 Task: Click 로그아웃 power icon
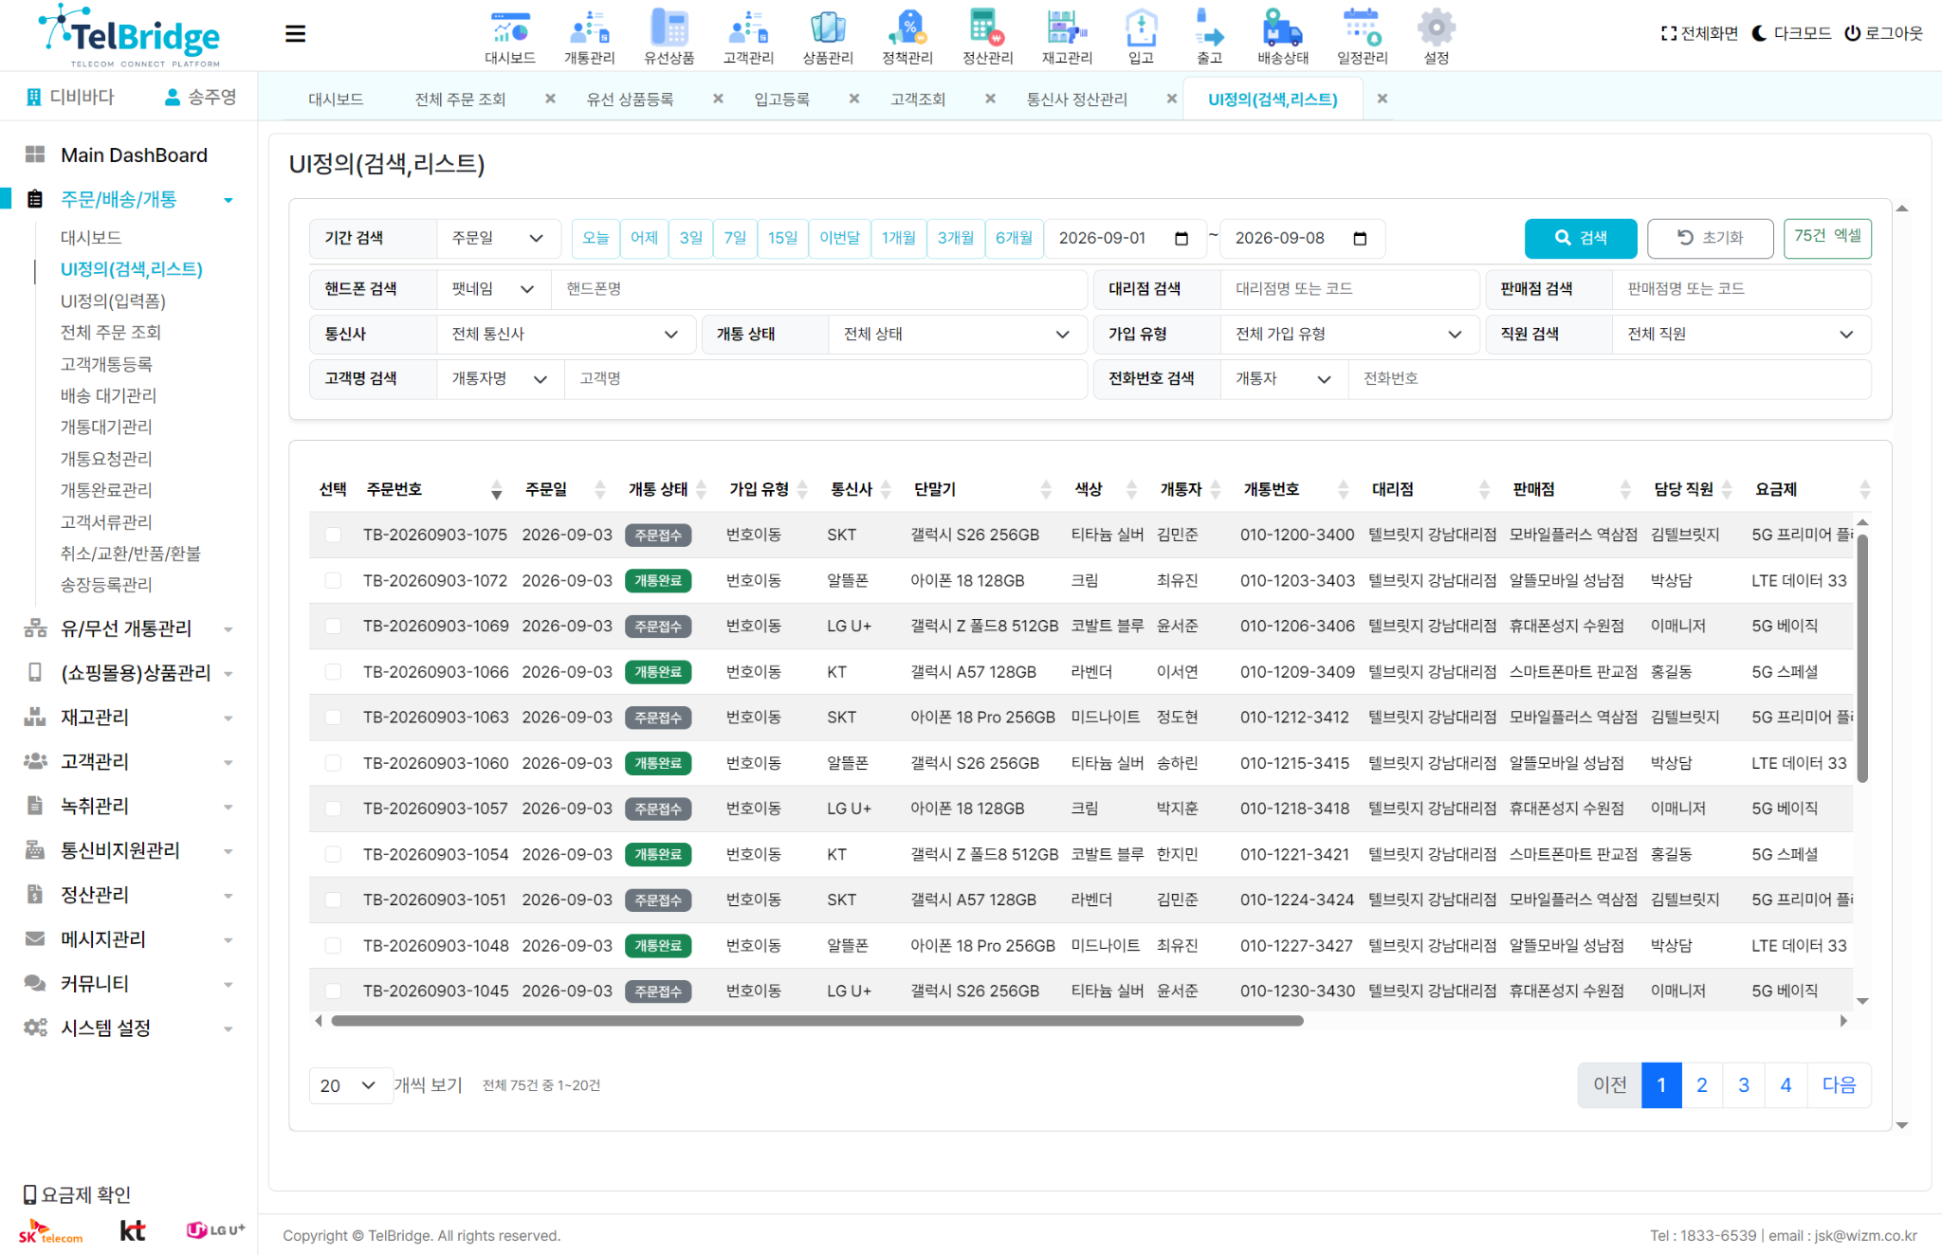tap(1883, 33)
